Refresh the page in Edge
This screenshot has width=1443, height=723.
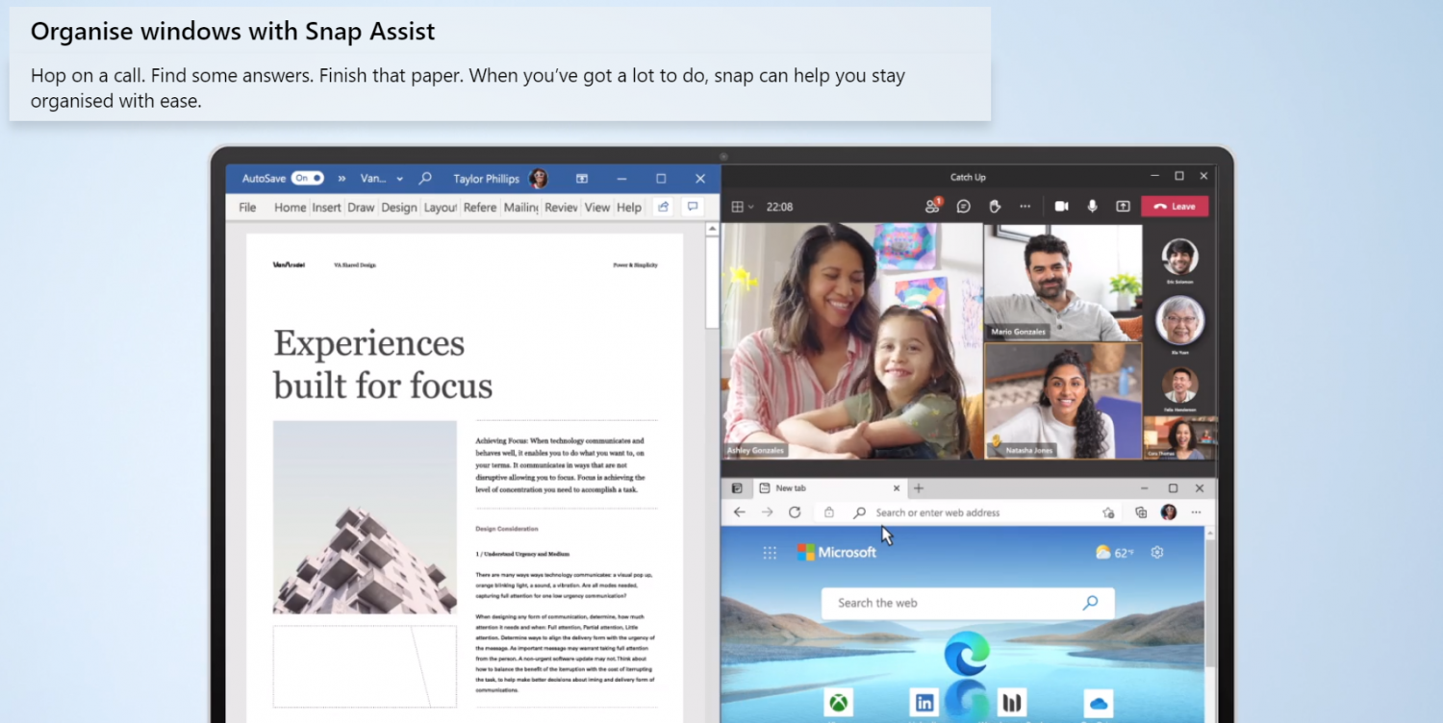click(795, 512)
